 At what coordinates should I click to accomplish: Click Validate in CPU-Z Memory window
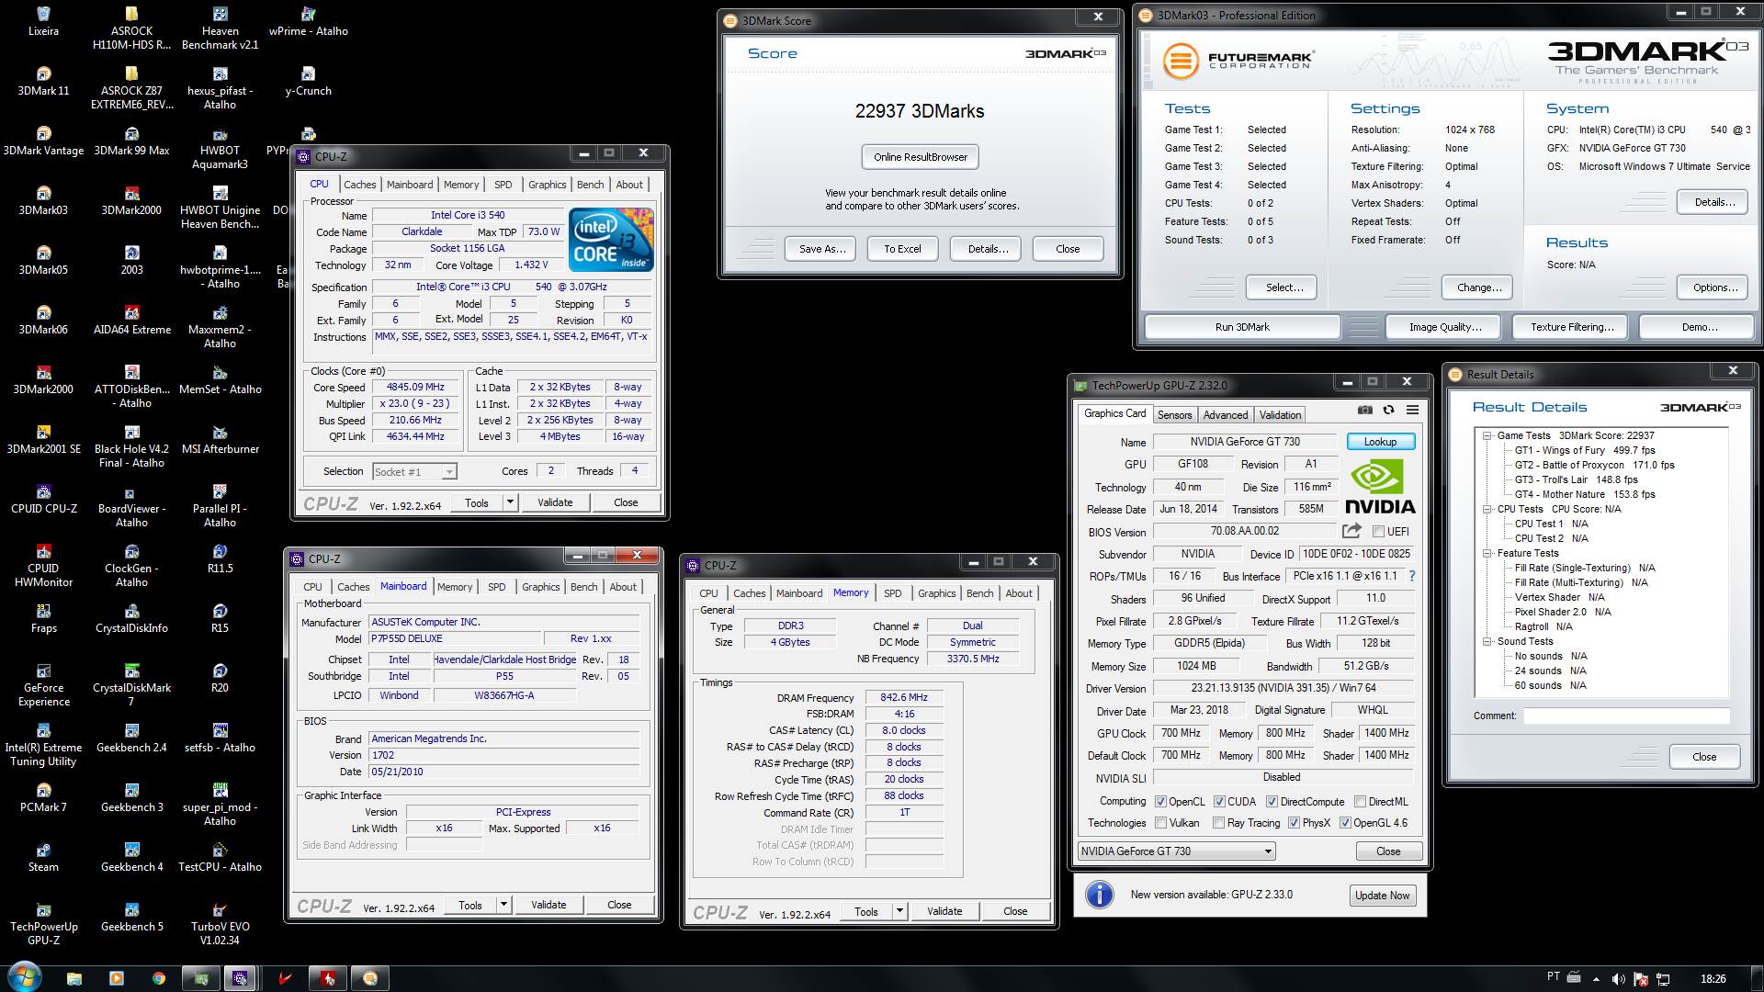[x=944, y=911]
